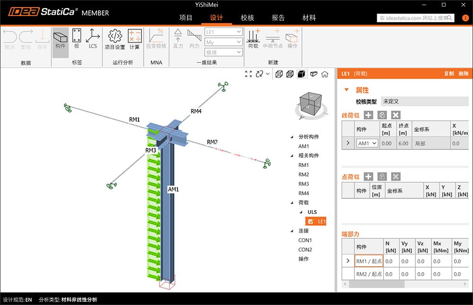Add a new 线荷载 line load
Viewport: 473px width, 305px height.
(x=368, y=115)
